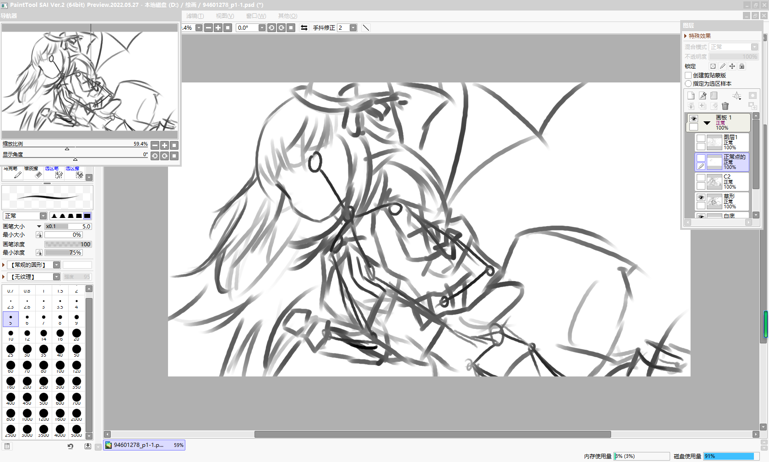Collapse the 画板 1 layer group
Image resolution: width=769 pixels, height=462 pixels.
707,123
